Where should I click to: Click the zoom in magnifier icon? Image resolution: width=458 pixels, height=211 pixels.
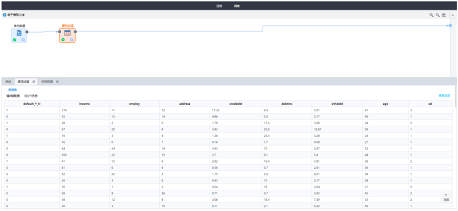(432, 15)
